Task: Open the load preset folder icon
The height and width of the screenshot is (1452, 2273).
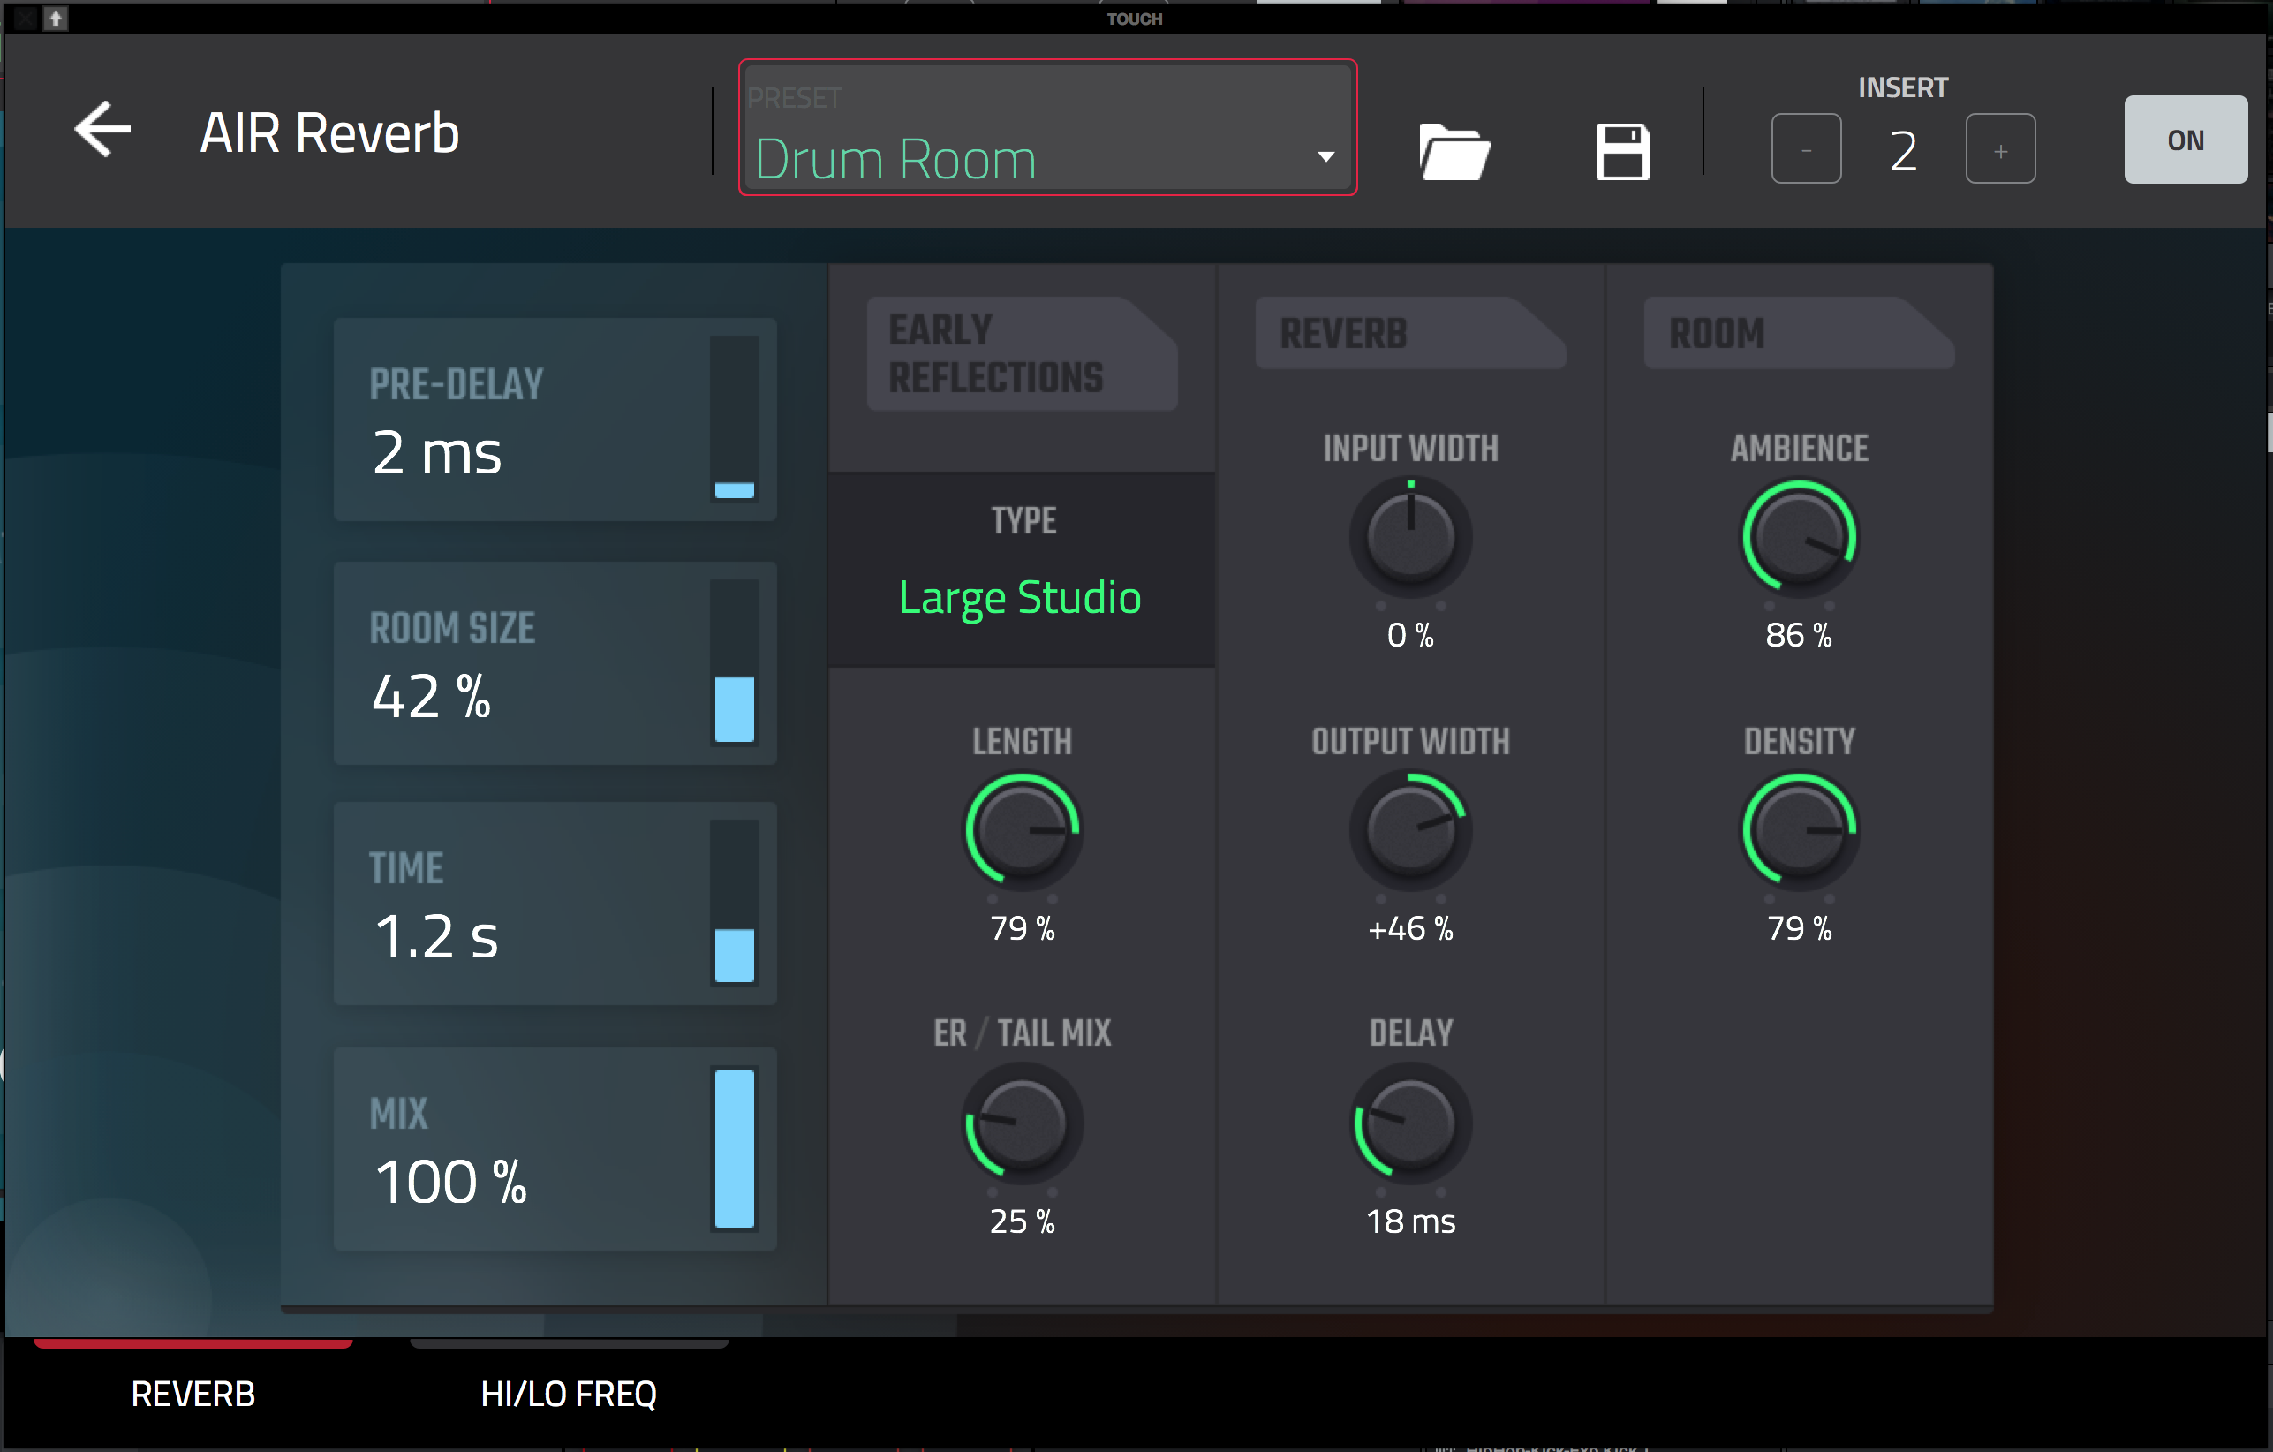Action: [x=1454, y=151]
